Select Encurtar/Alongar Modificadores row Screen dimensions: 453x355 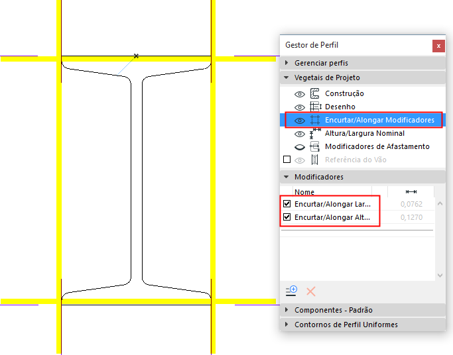[x=363, y=120]
